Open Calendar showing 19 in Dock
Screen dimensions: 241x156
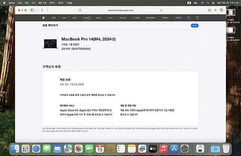[100, 149]
